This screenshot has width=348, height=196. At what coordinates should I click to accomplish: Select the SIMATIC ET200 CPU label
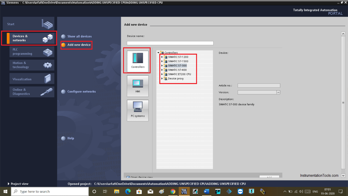pos(180,74)
